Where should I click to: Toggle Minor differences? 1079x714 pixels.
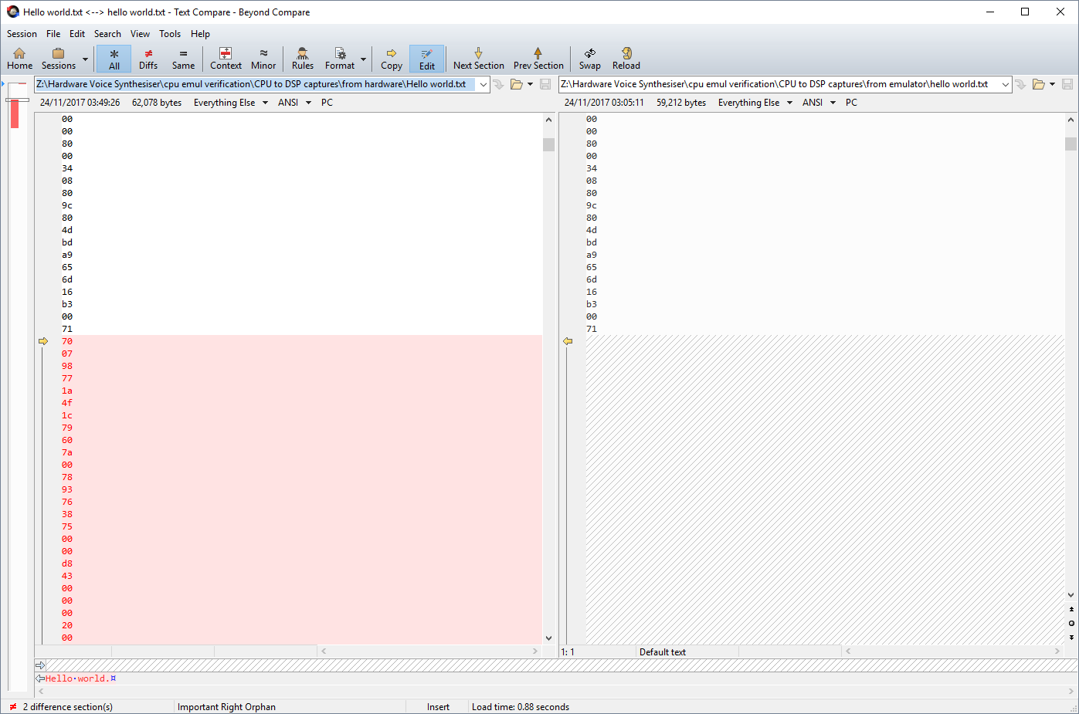coord(263,59)
